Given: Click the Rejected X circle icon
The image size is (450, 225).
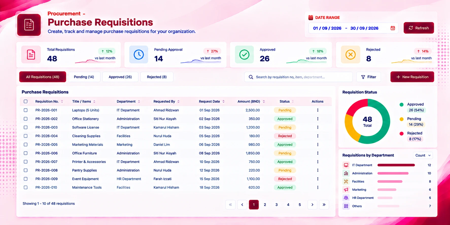Looking at the screenshot, I should (351, 55).
